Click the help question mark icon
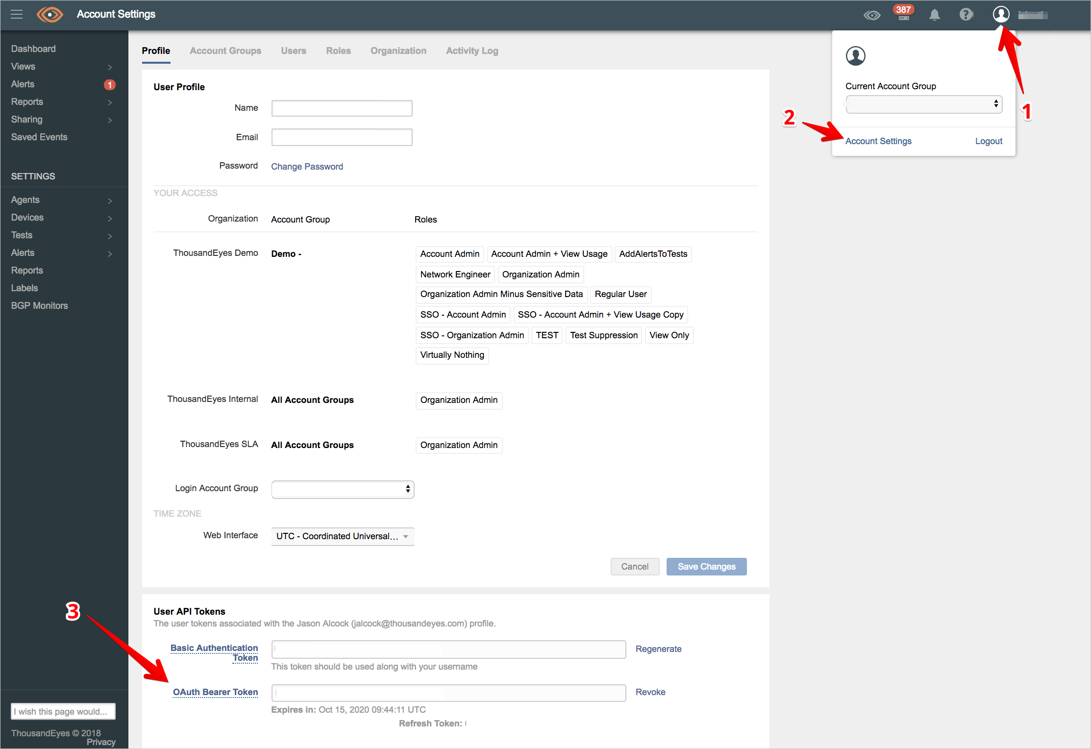Image resolution: width=1091 pixels, height=749 pixels. click(965, 15)
